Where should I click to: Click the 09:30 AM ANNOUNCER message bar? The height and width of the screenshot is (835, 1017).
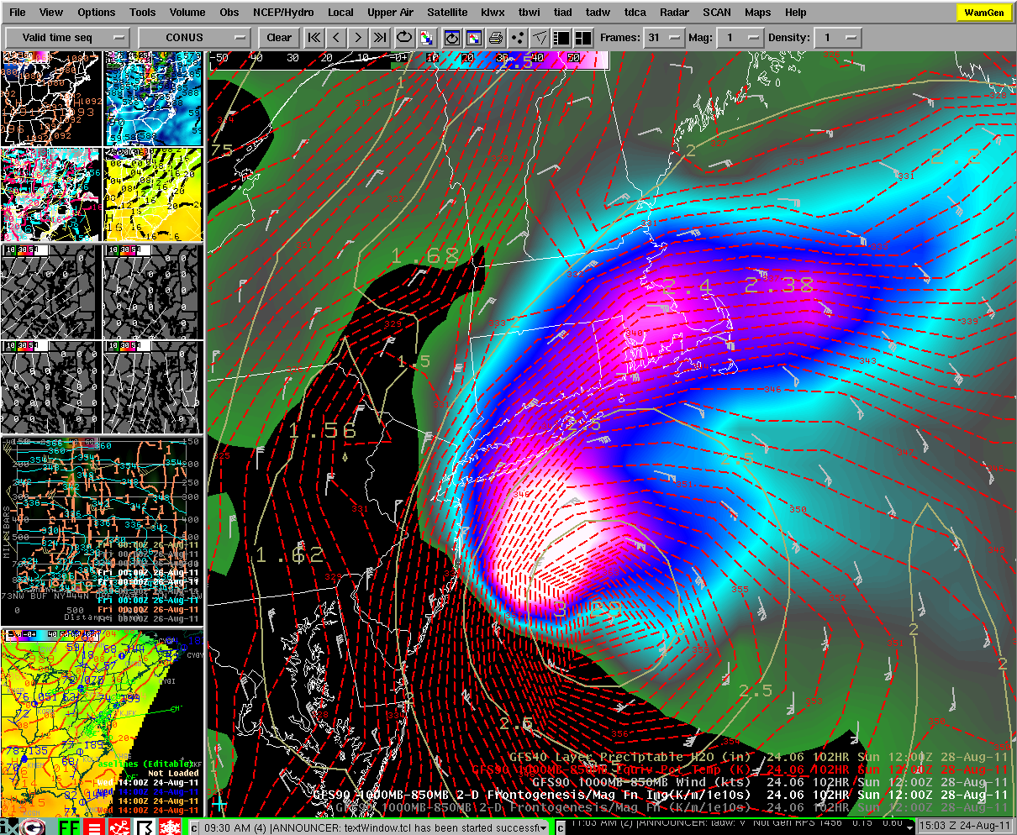tap(368, 827)
